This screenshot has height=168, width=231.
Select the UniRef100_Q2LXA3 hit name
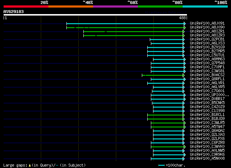point(207,134)
